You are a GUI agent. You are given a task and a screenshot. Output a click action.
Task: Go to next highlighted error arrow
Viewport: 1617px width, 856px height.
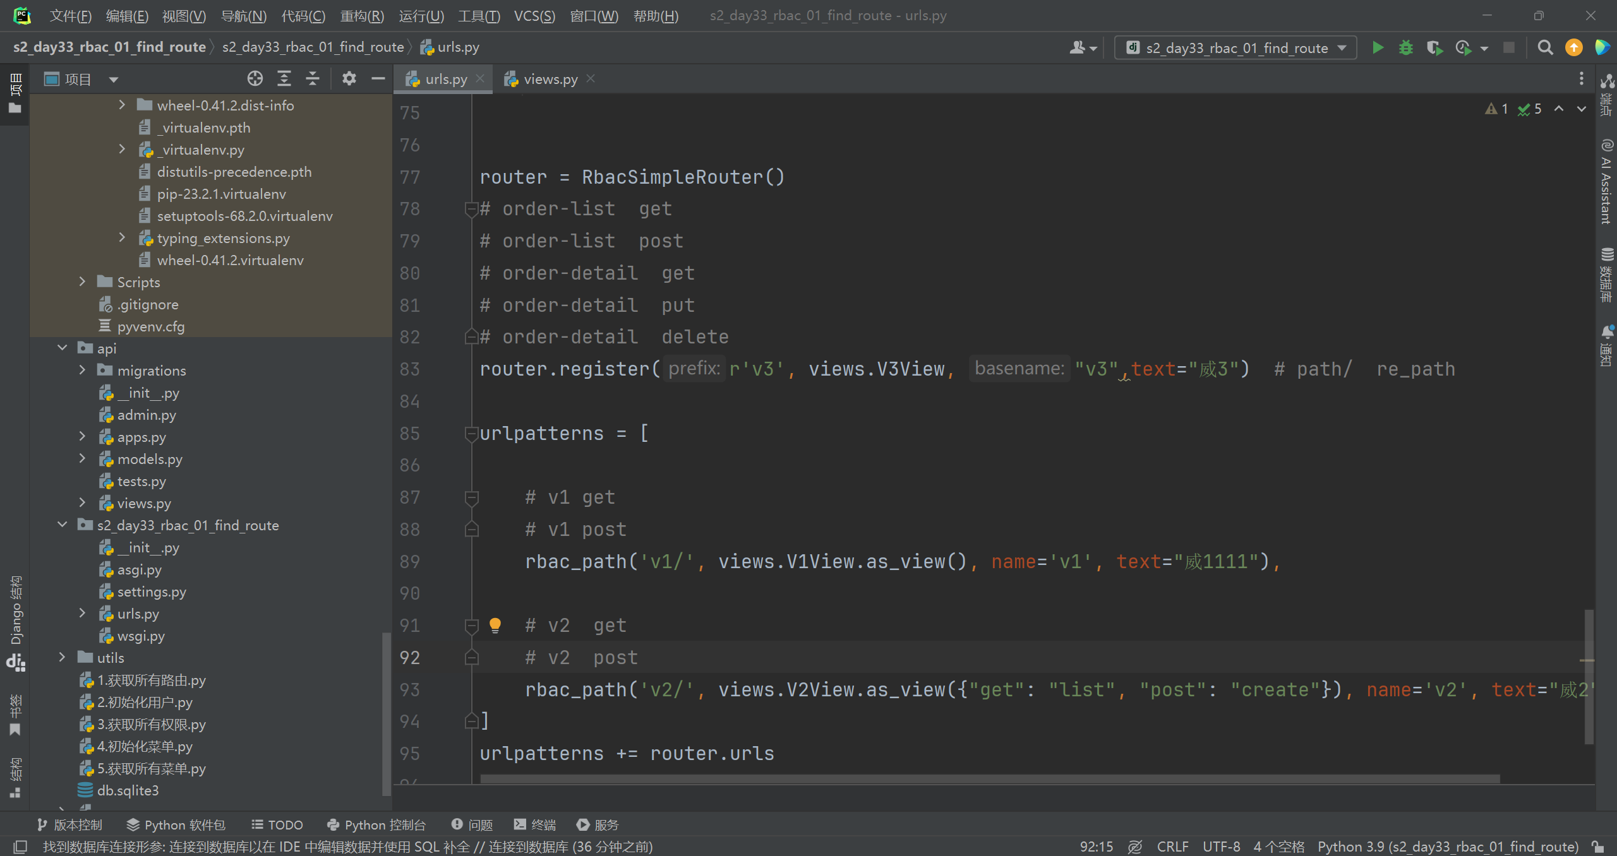pos(1582,109)
